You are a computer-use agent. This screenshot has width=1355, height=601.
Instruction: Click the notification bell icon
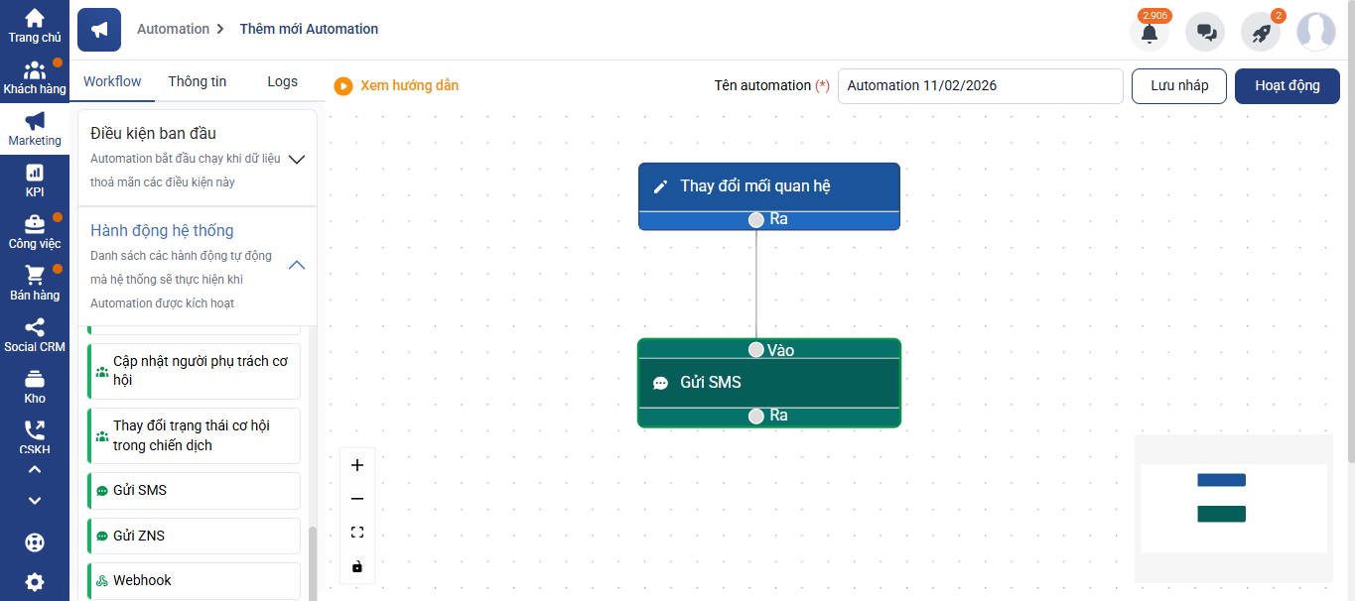(1149, 33)
